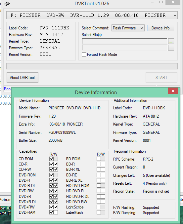This screenshot has width=183, height=224.
Task: Click Changes Left value 5 (User available)
Action: 157,175
